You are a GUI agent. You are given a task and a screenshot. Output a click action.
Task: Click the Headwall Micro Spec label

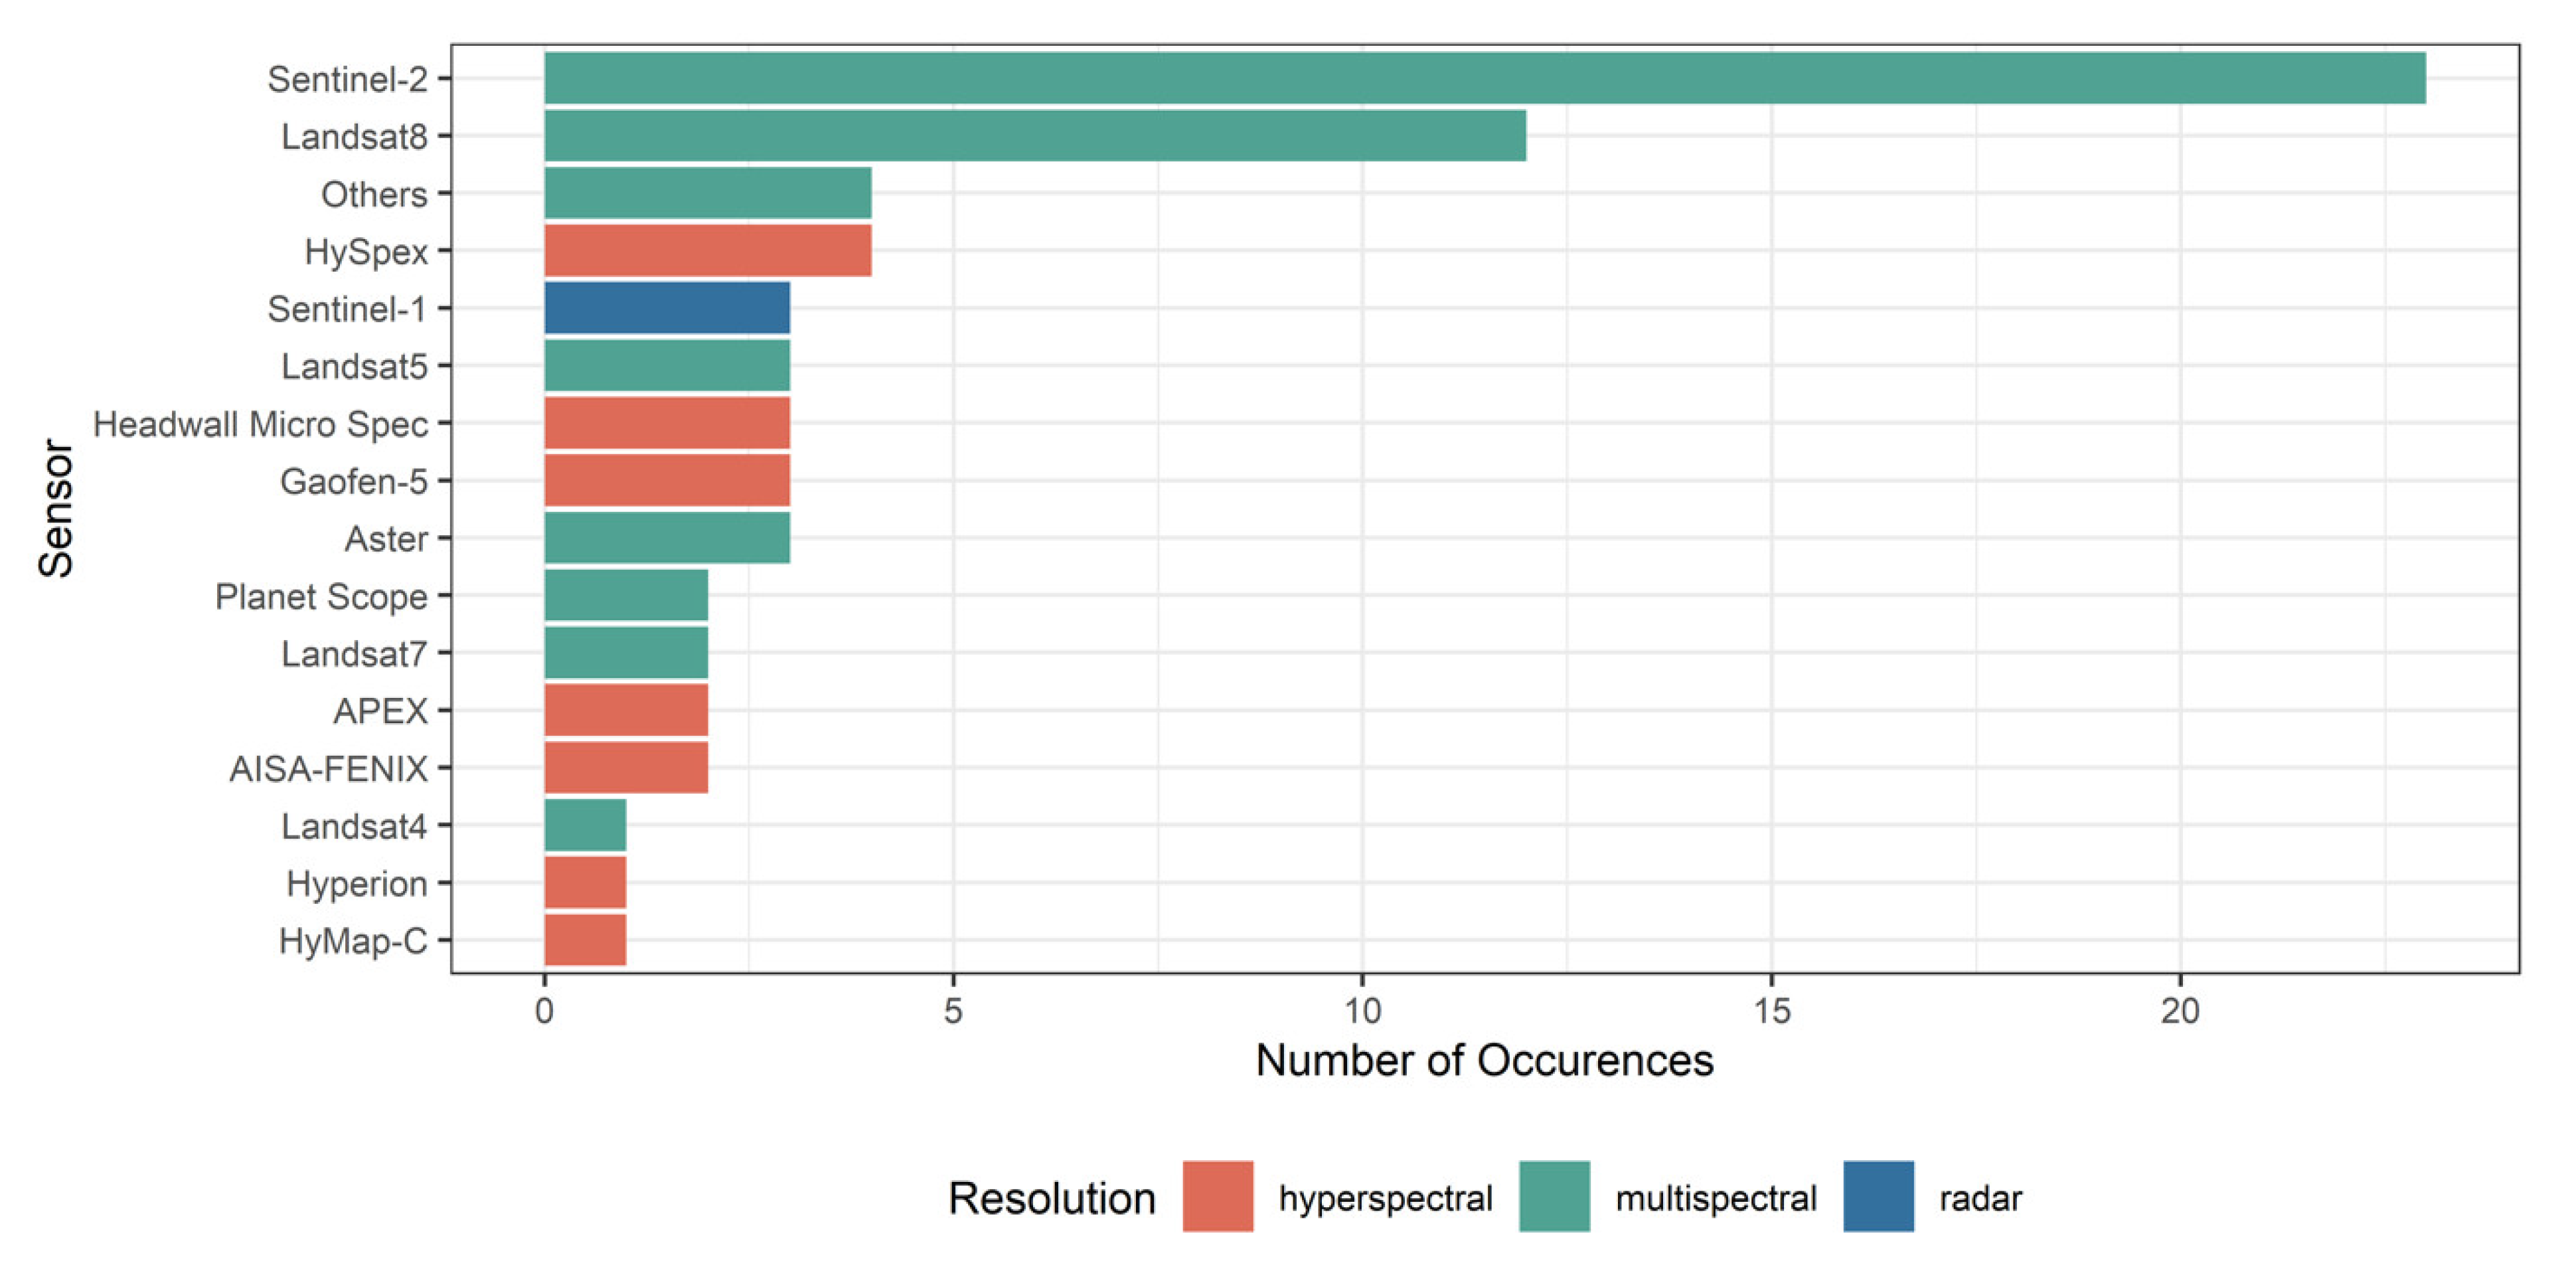260,424
